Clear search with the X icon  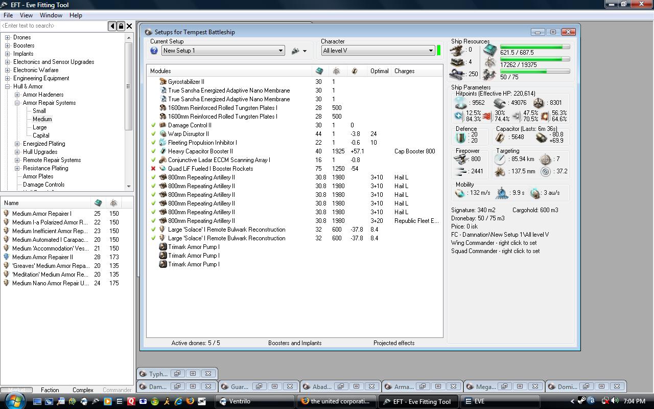(x=129, y=26)
